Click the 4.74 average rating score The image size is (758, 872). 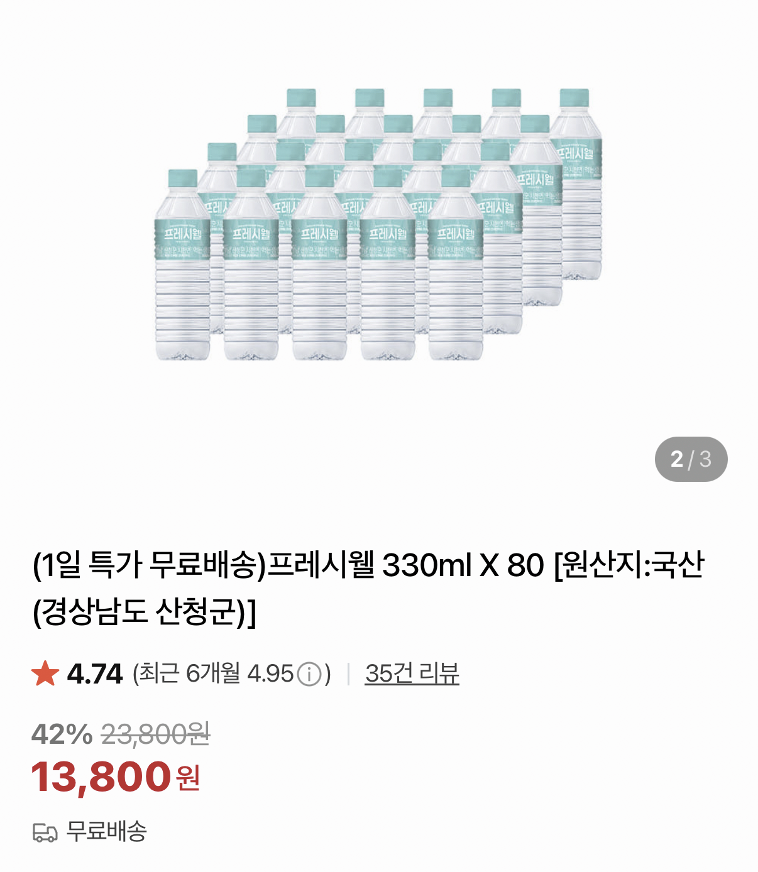[94, 674]
